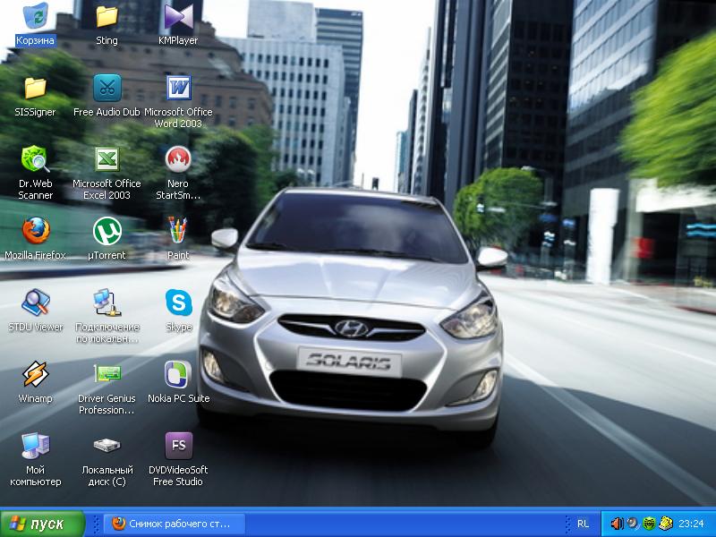716x537 pixels.
Task: Switch to Снимок рабочего стола taskbar window
Action: pyautogui.click(x=170, y=524)
